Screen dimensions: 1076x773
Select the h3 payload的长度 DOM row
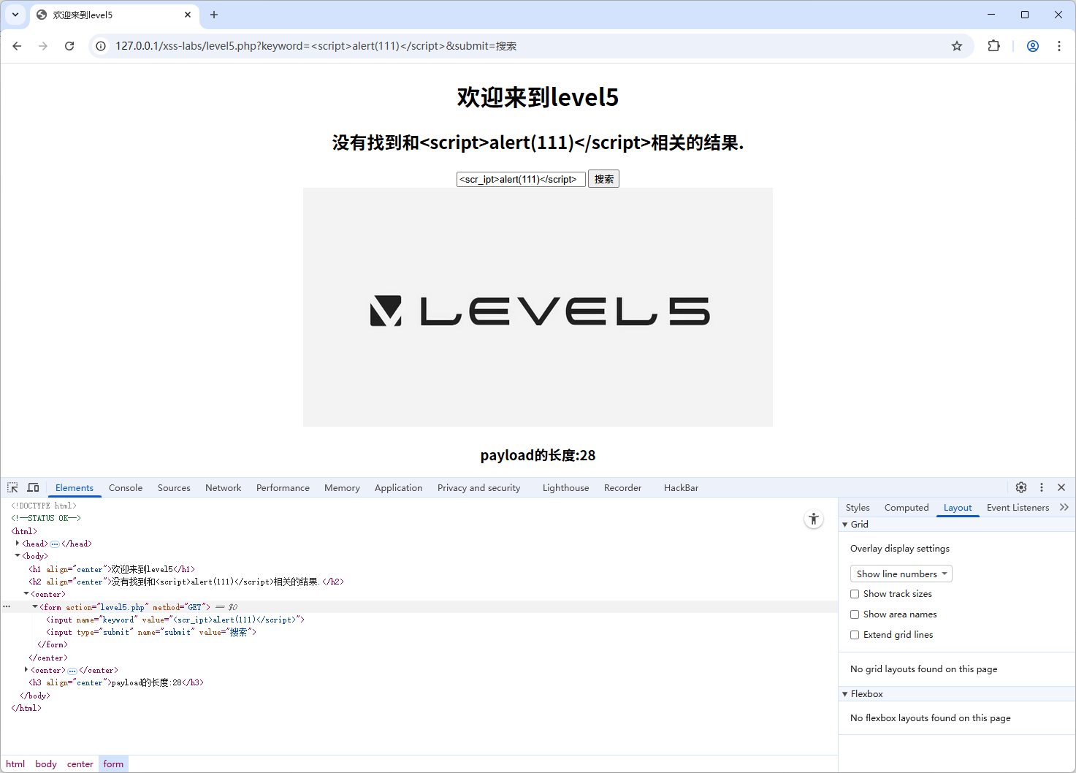point(116,682)
